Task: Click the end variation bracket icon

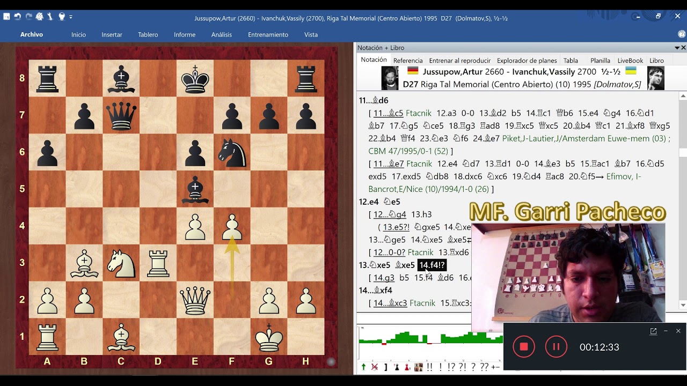Action: pyautogui.click(x=385, y=367)
